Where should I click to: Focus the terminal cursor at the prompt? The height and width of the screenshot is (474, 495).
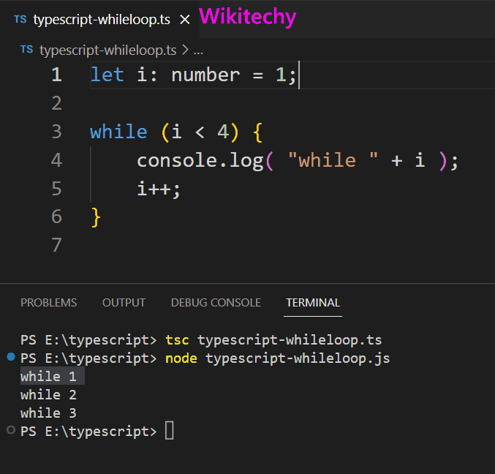170,431
